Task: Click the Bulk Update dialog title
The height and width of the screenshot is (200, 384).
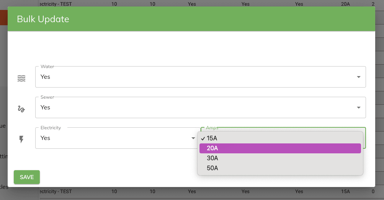Action: tap(43, 19)
